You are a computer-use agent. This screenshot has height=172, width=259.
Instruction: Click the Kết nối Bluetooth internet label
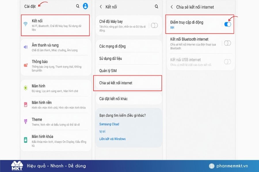click(189, 39)
